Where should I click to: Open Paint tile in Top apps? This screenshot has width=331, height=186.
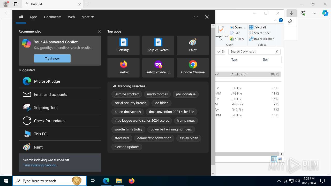click(193, 45)
